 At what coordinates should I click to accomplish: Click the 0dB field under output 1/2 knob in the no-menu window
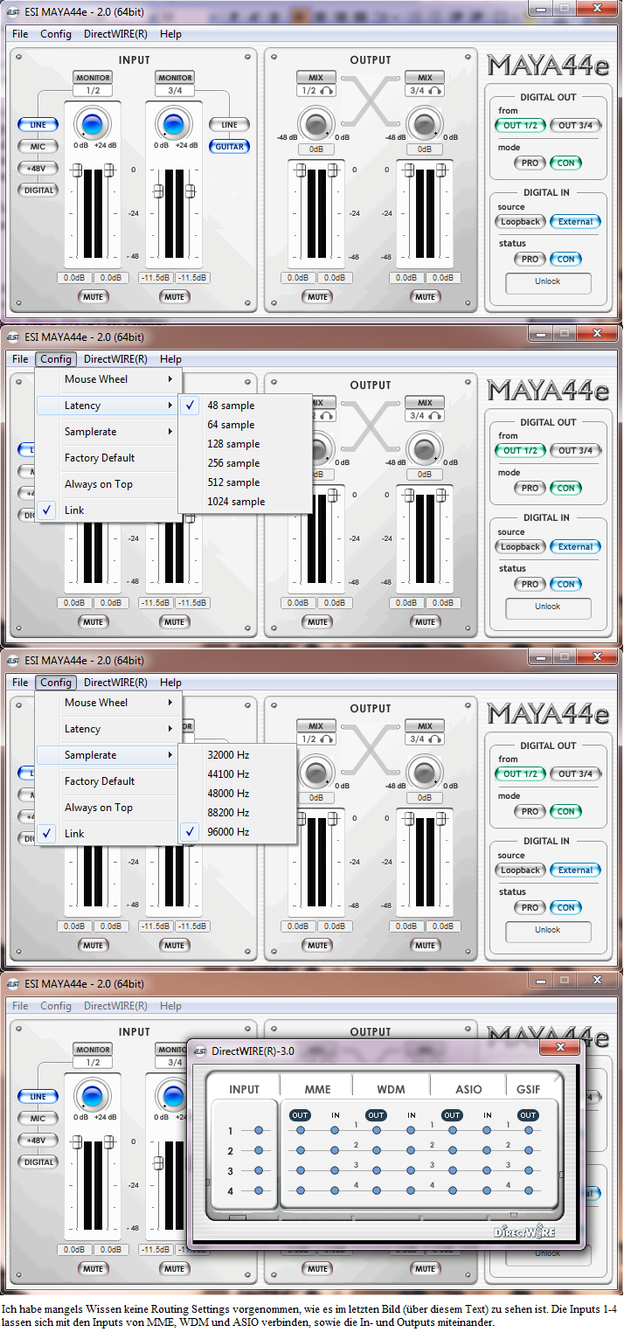[317, 149]
